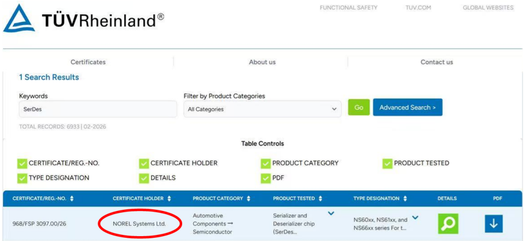This screenshot has width=525, height=241.
Task: Open the Contact us tab
Action: [x=436, y=62]
